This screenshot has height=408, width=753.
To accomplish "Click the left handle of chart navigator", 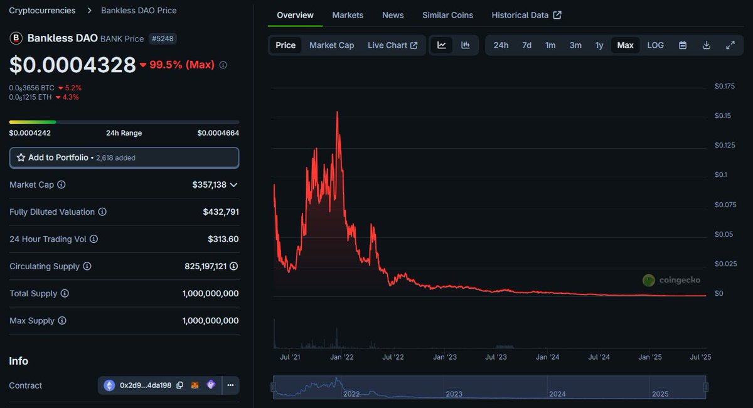I will pos(273,387).
